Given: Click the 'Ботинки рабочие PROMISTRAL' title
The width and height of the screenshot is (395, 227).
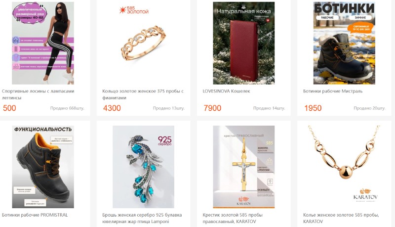Looking at the screenshot, I should [x=35, y=215].
